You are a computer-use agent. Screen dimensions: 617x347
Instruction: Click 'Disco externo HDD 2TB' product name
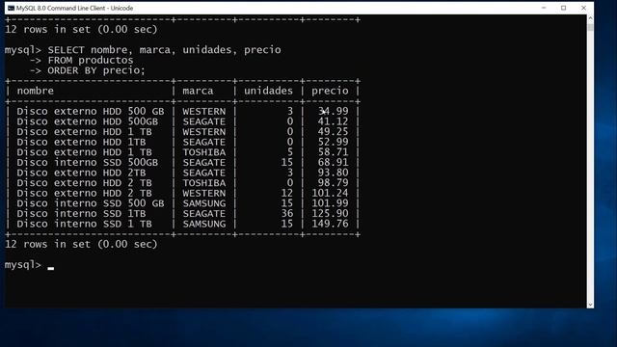[81, 173]
